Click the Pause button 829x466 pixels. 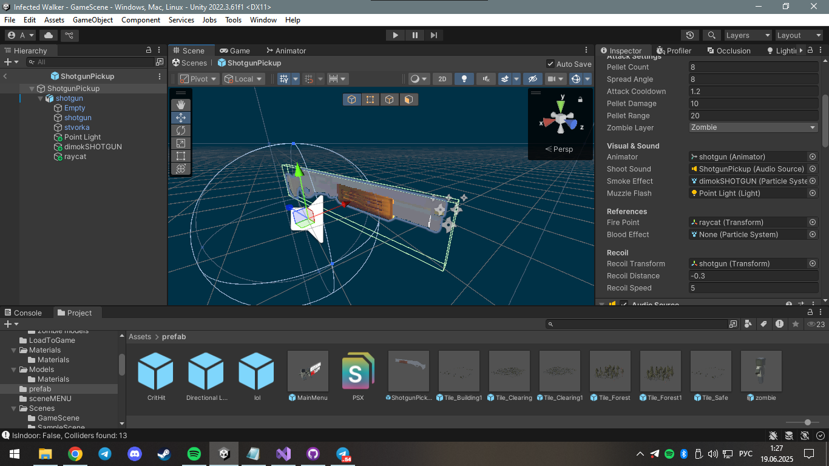pyautogui.click(x=414, y=35)
